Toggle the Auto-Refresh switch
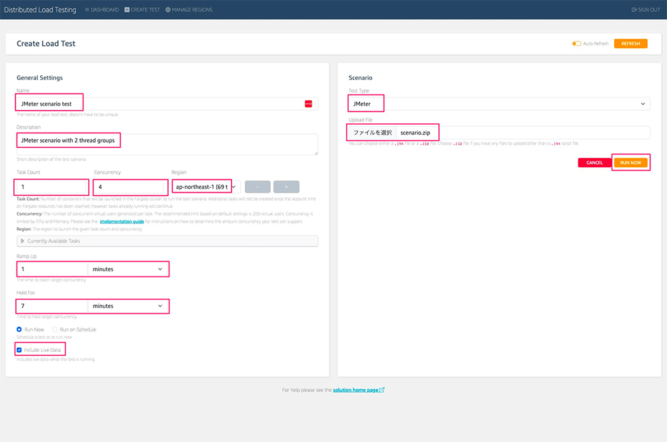Image resolution: width=667 pixels, height=442 pixels. point(576,44)
